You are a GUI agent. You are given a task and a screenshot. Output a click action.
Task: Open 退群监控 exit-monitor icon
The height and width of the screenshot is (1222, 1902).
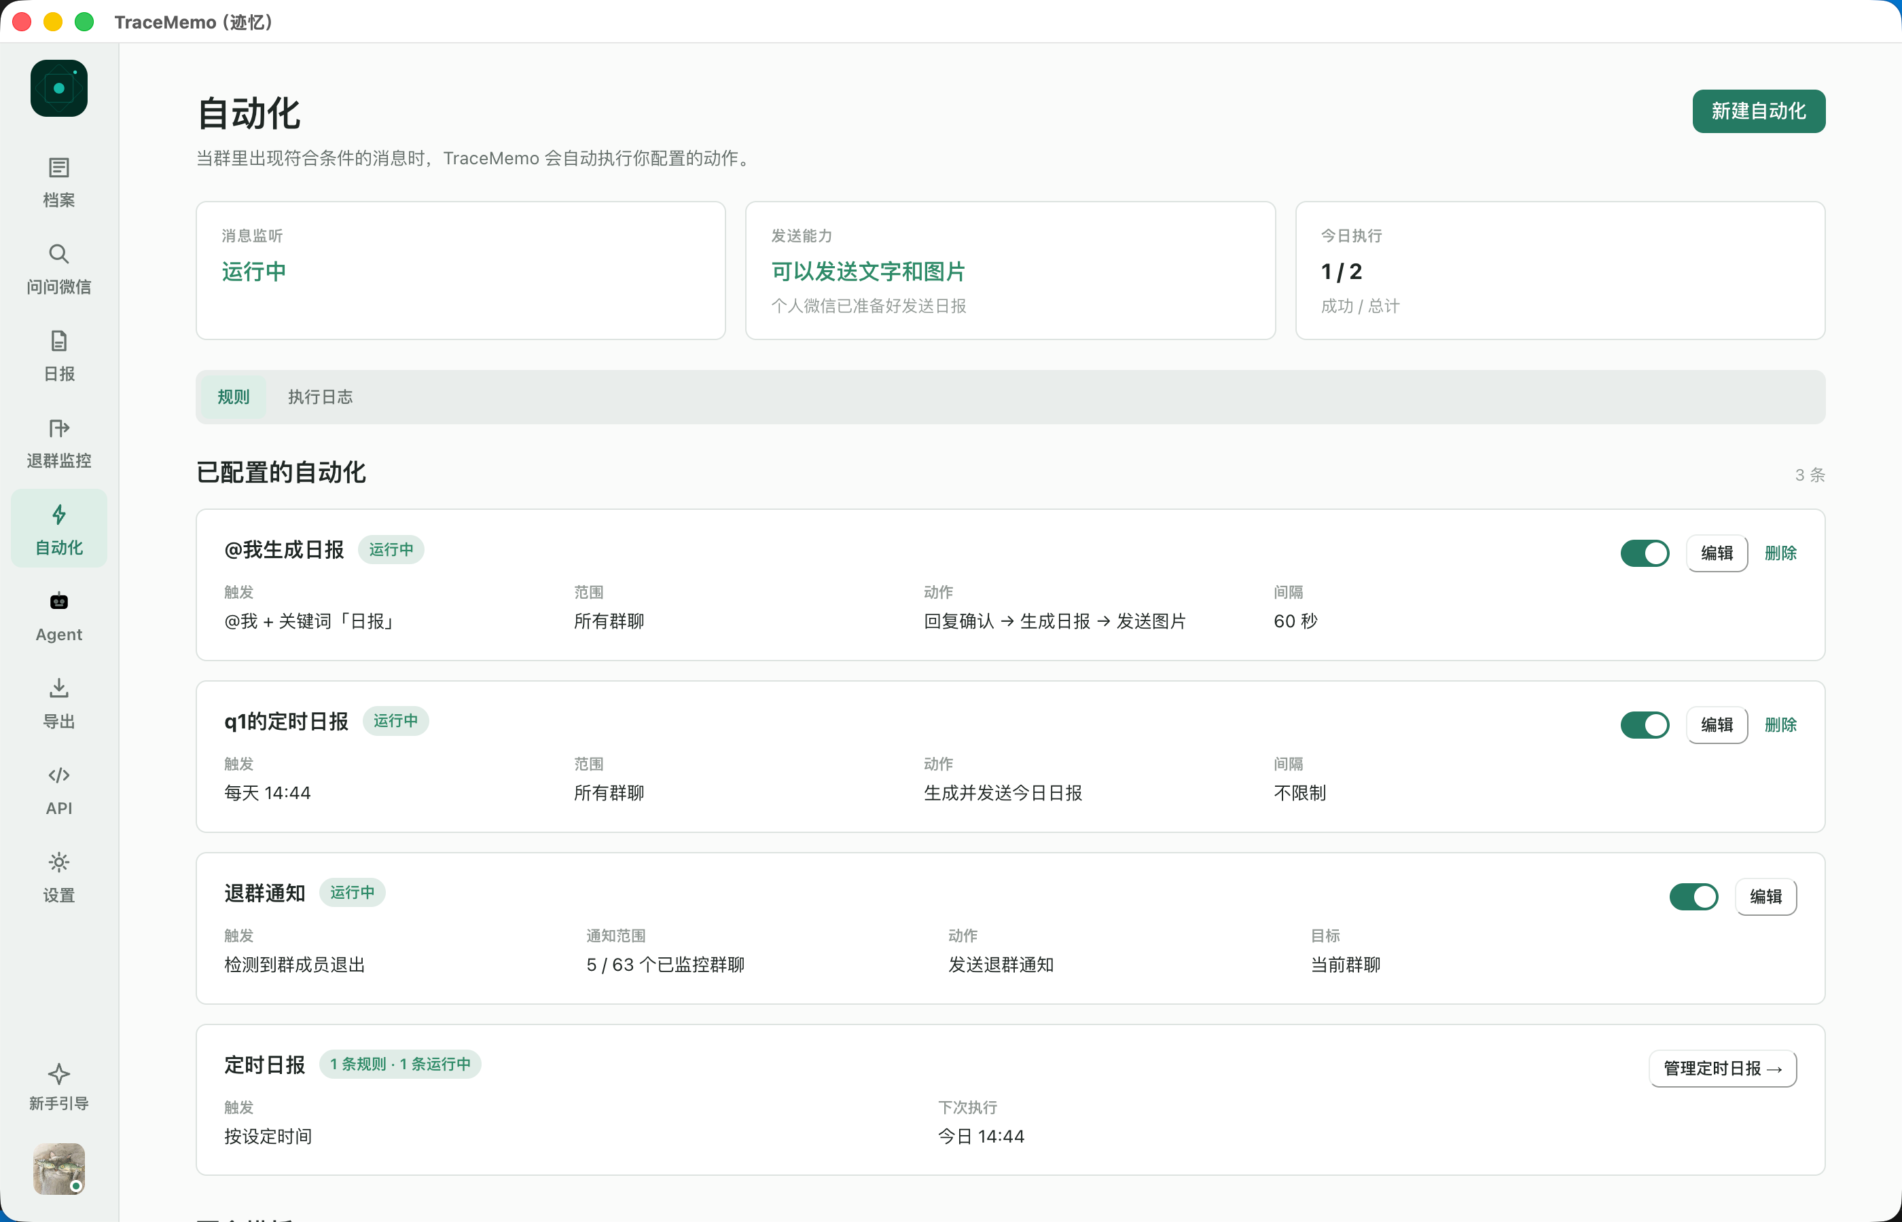[58, 428]
